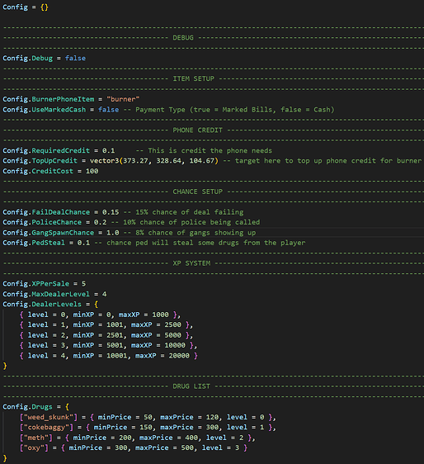
Task: Select the UseMarkedCash false value
Action: click(x=109, y=110)
